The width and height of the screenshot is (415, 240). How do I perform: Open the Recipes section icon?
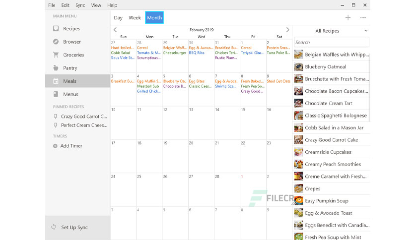point(56,29)
